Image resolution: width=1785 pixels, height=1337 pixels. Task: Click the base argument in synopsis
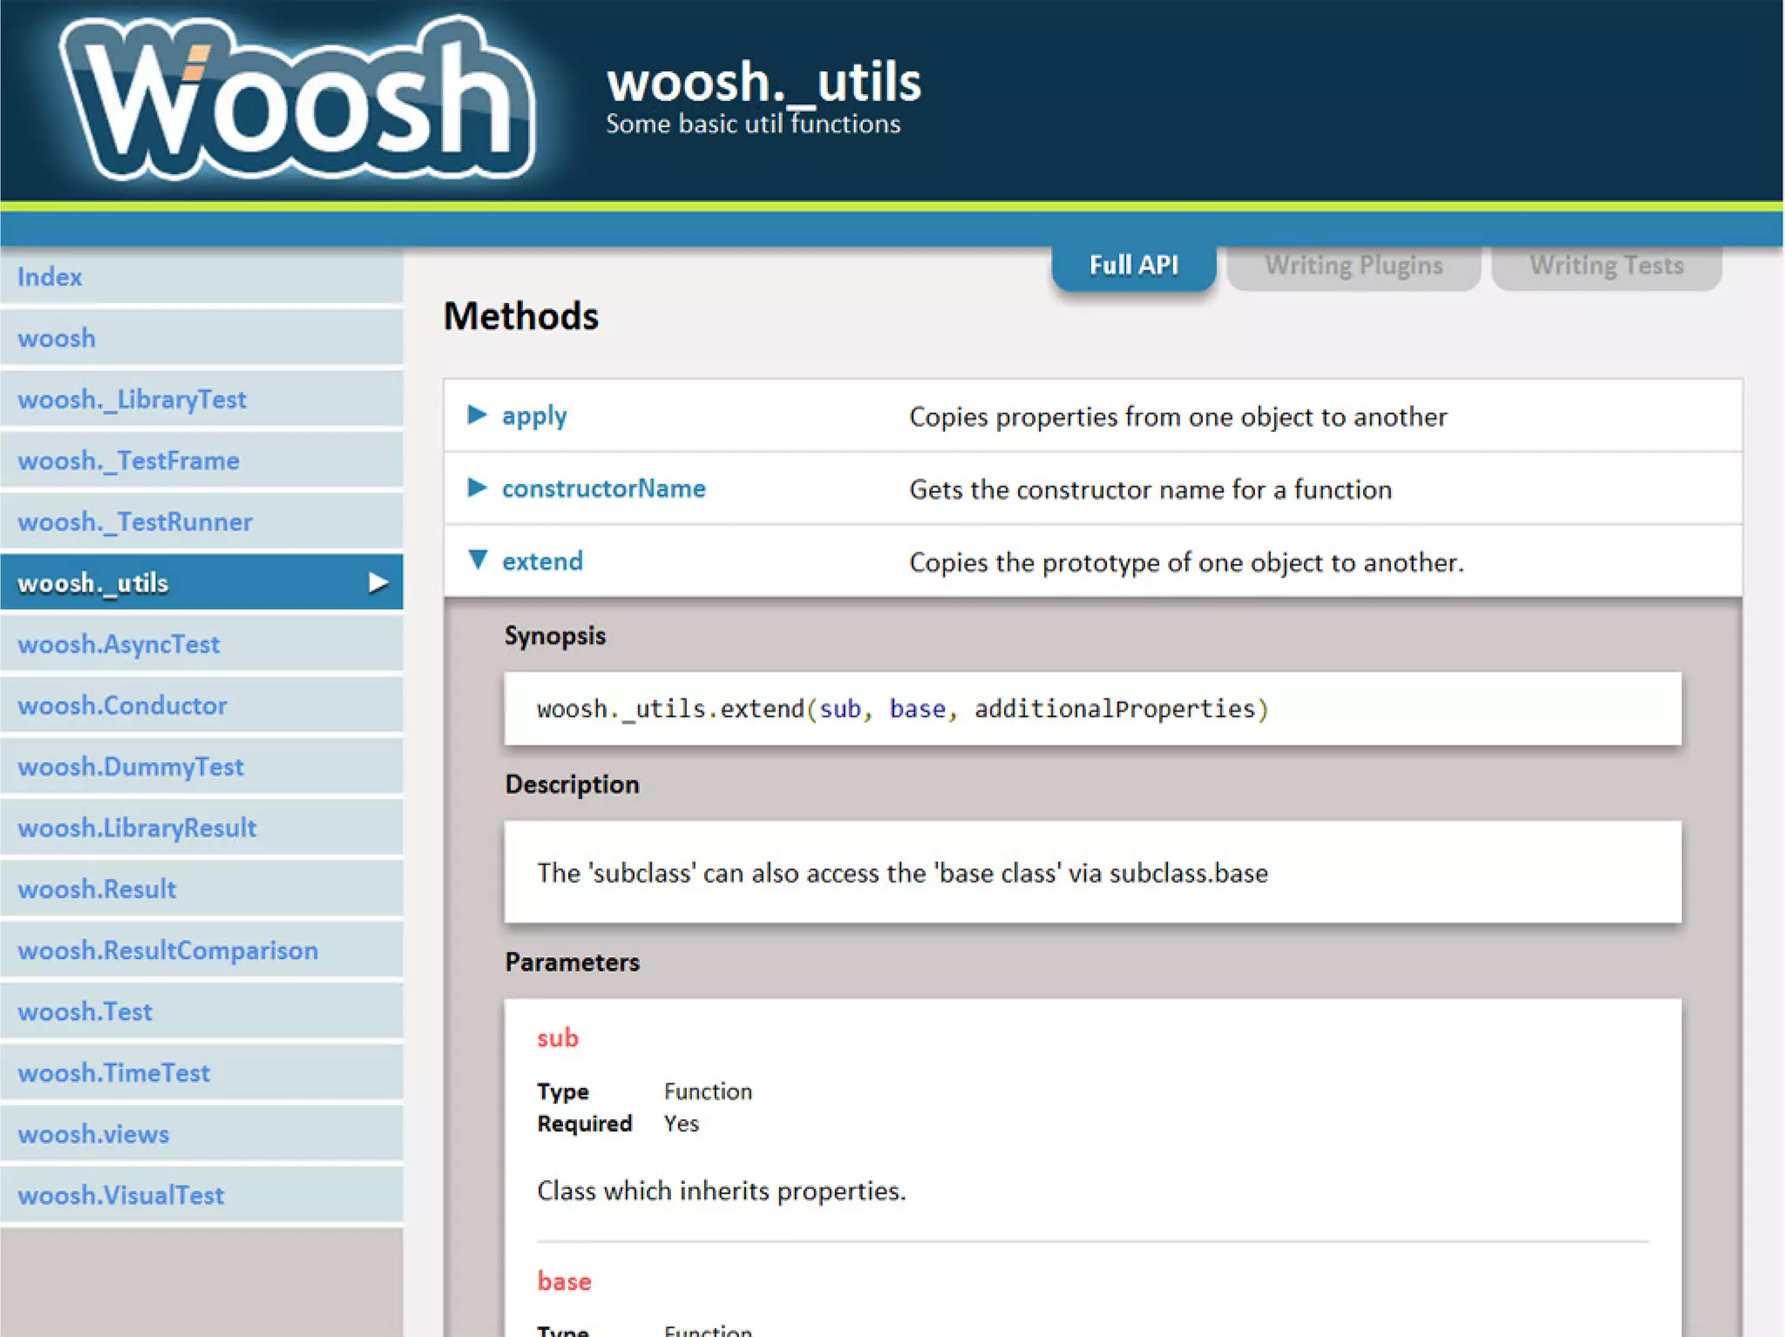pos(917,709)
